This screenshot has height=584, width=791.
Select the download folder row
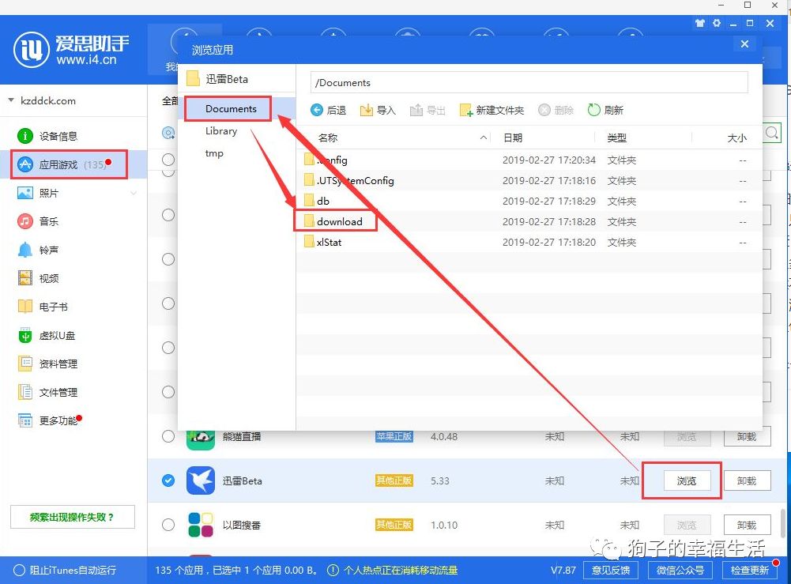point(529,221)
